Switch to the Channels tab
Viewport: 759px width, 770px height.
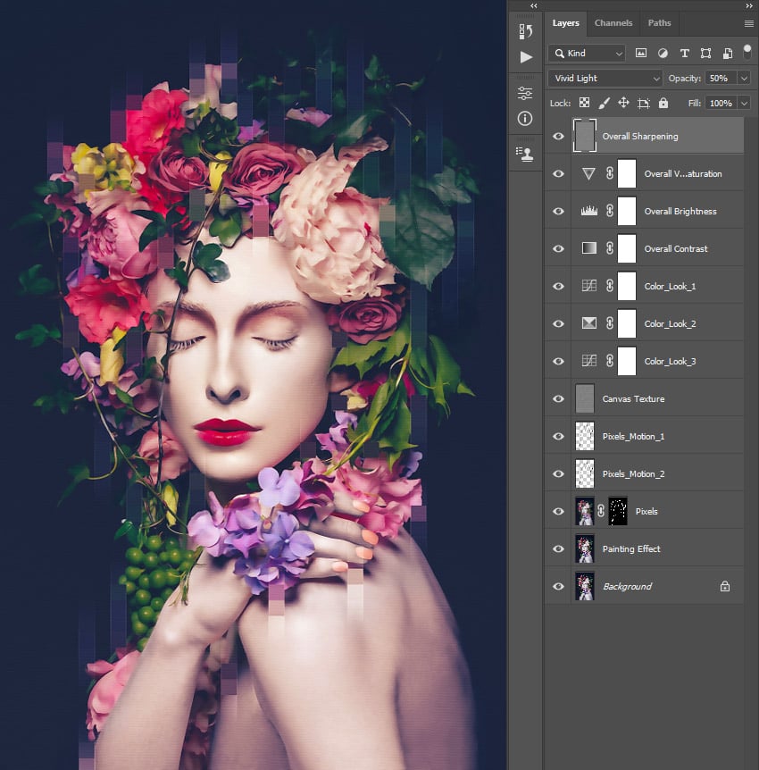[613, 22]
